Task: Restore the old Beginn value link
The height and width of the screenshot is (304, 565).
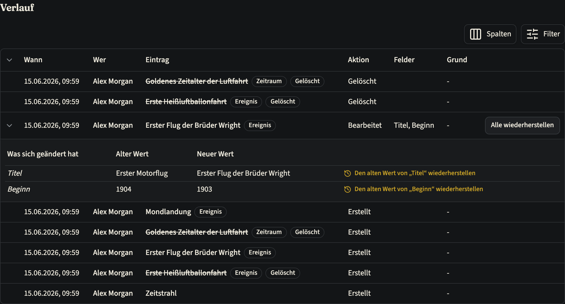Action: [419, 189]
